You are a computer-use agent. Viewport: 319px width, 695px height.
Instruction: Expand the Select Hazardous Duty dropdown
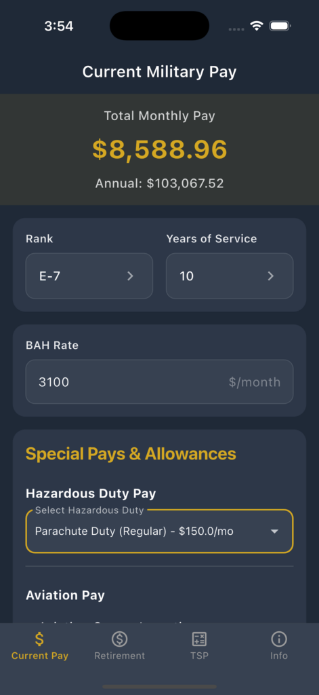click(159, 531)
